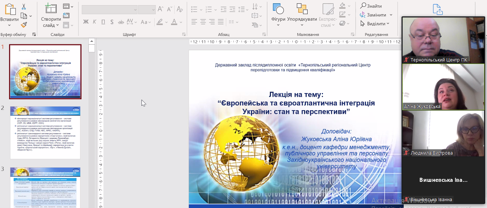
Task: Click the font color A swatch
Action: click(174, 22)
